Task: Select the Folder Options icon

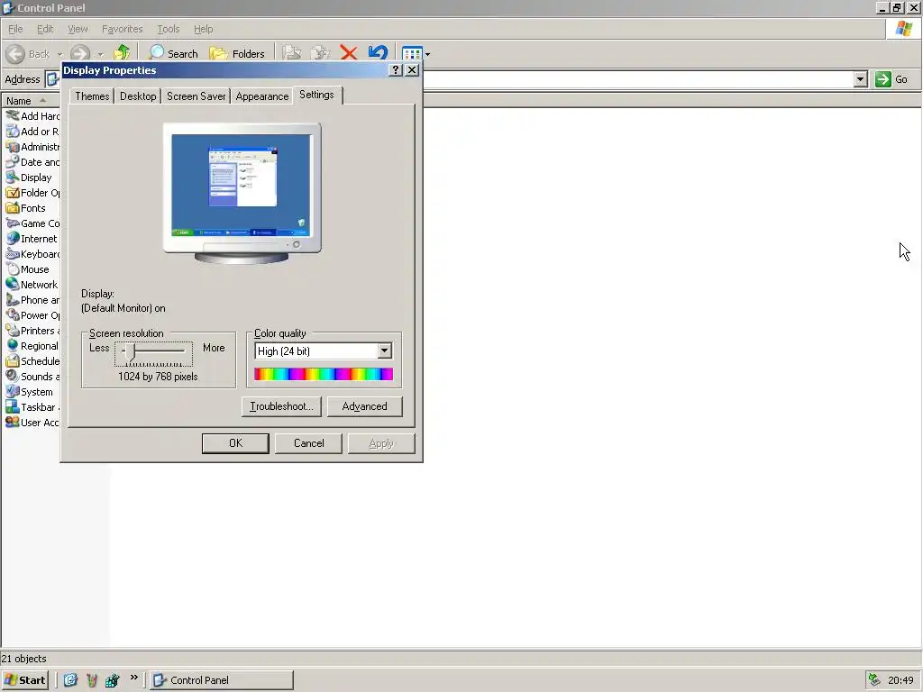Action: coord(13,192)
